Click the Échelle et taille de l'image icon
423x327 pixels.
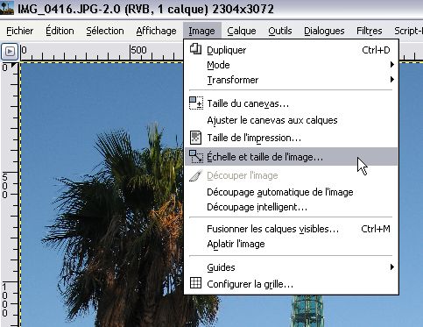(196, 156)
